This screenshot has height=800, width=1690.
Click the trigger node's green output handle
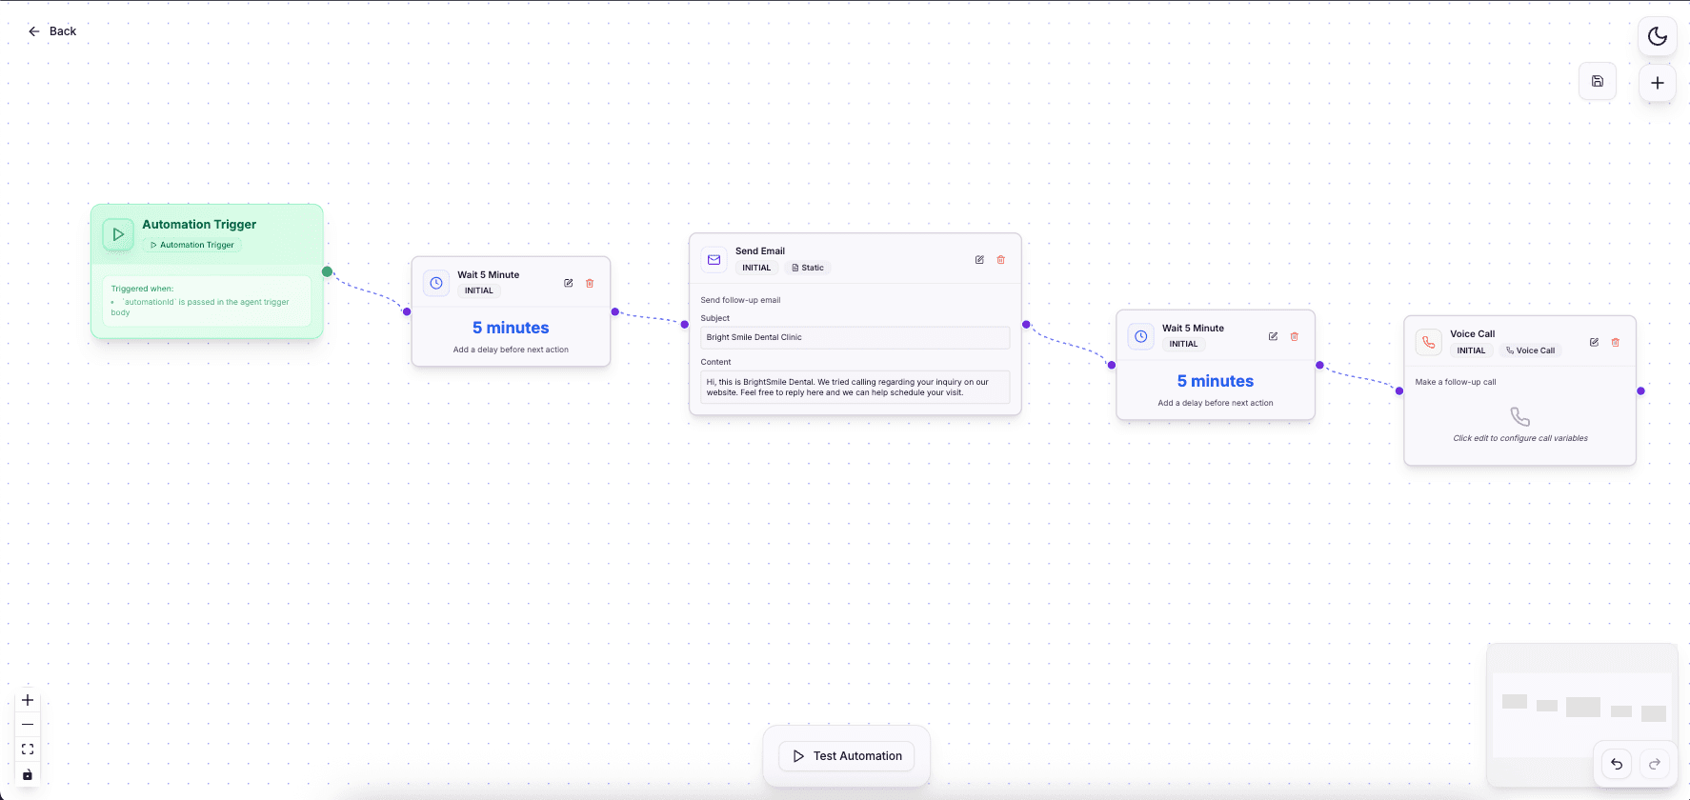(327, 271)
